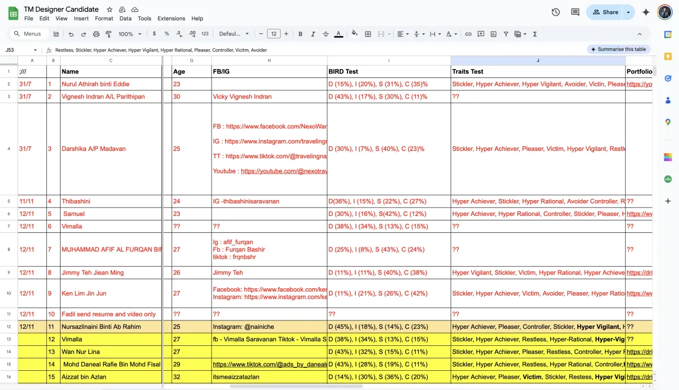
Task: Open the comments panel icon
Action: tap(575, 12)
